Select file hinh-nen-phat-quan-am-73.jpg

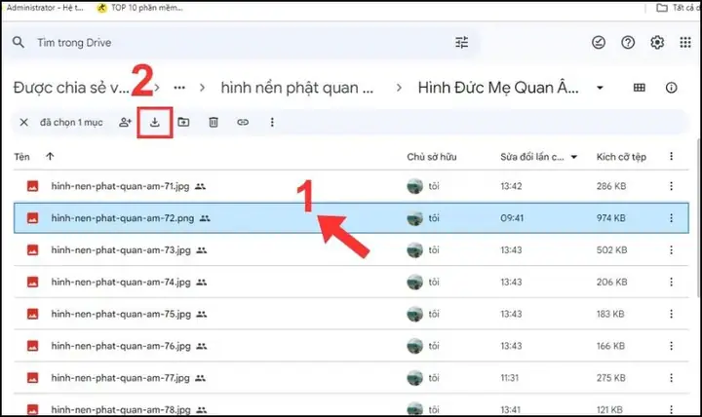coord(351,250)
